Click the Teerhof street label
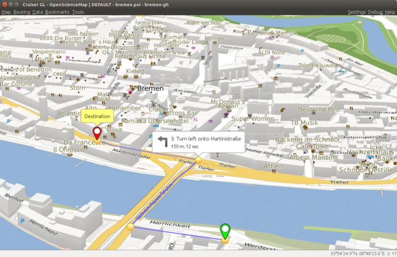This screenshot has height=257, width=397. (x=13, y=197)
